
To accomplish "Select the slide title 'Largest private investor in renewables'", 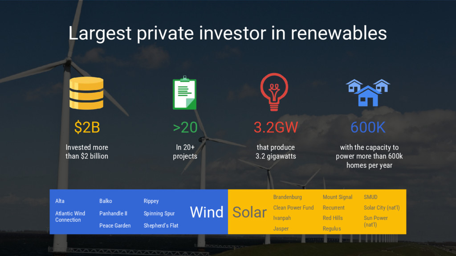I will pos(228,33).
